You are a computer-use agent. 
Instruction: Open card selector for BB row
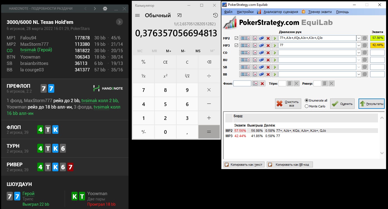254,74
